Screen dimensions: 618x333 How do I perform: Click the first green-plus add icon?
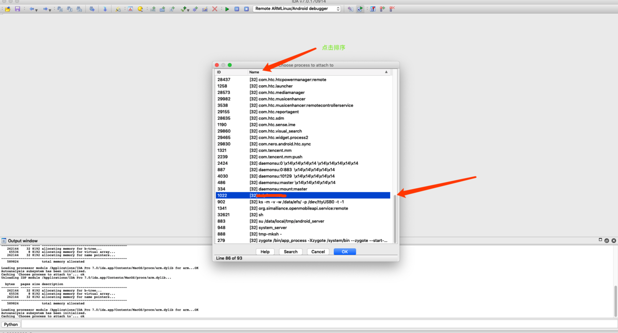click(x=153, y=9)
